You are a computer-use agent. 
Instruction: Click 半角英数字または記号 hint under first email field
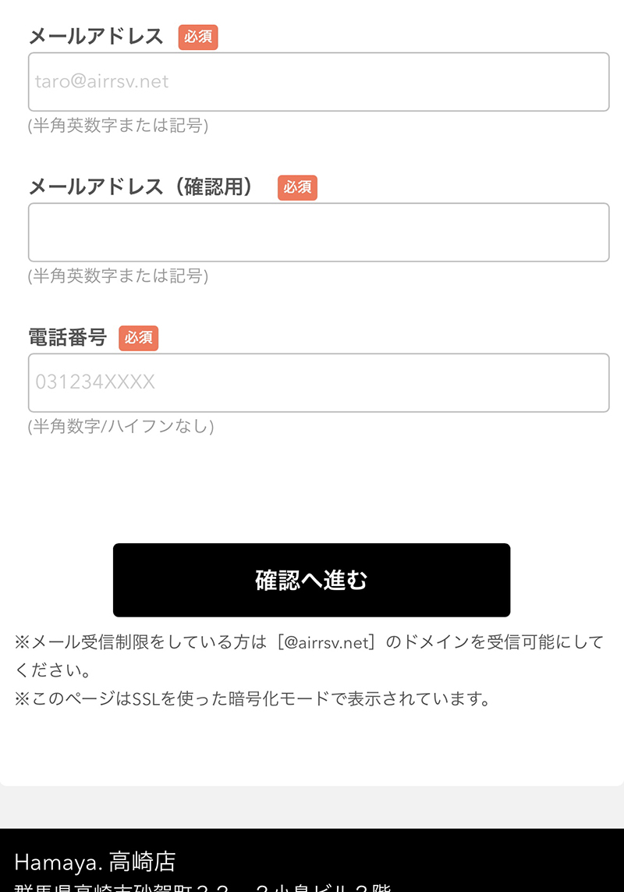(118, 126)
